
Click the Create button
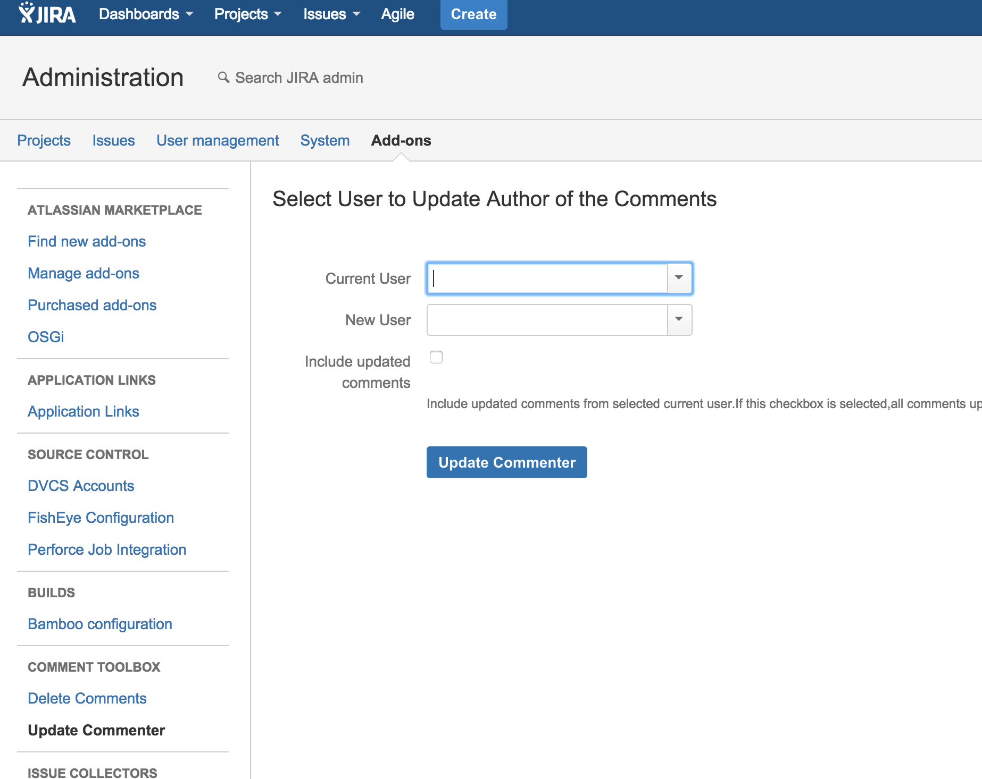click(x=473, y=14)
